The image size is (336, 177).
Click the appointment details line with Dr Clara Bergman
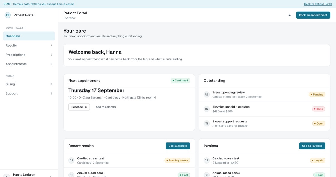[x=112, y=98]
